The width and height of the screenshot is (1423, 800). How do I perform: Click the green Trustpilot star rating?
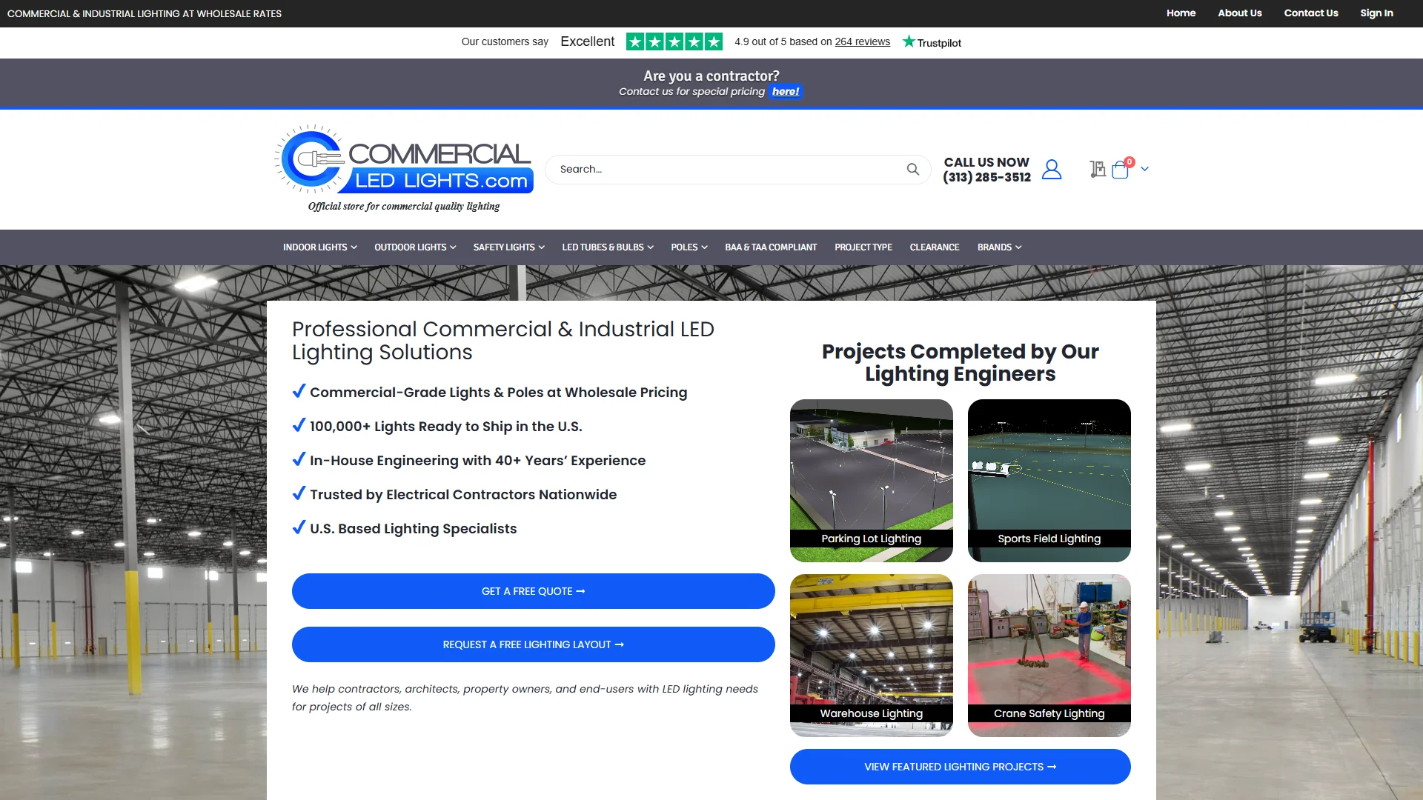pyautogui.click(x=674, y=41)
